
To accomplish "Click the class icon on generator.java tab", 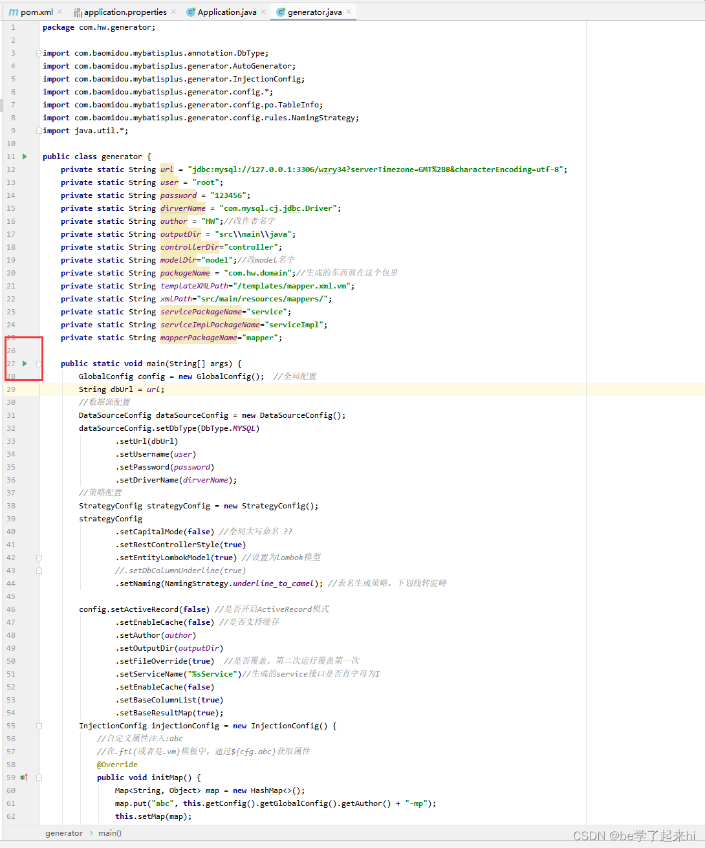I will click(281, 12).
